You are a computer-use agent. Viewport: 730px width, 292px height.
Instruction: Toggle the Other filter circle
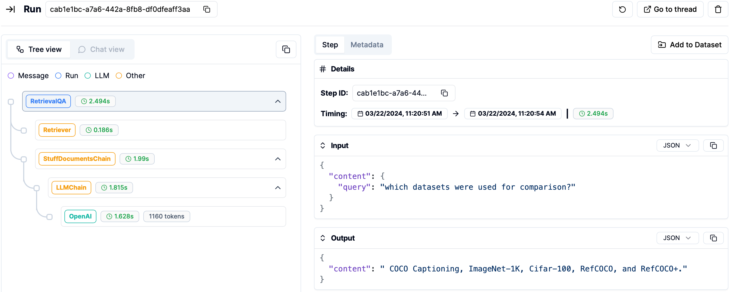(x=119, y=76)
